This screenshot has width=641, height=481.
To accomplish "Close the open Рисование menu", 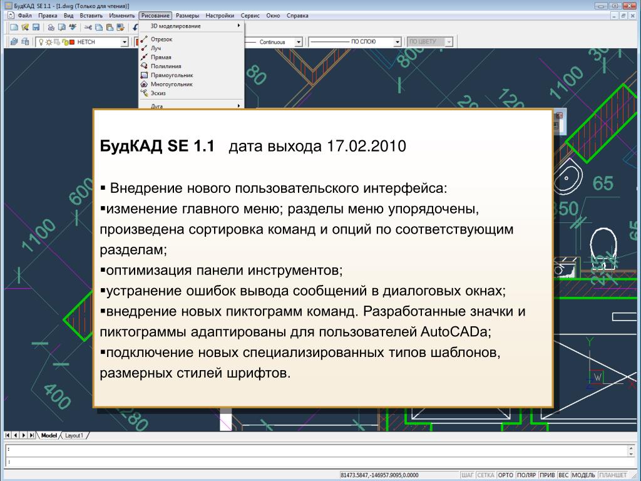I will pos(155,16).
